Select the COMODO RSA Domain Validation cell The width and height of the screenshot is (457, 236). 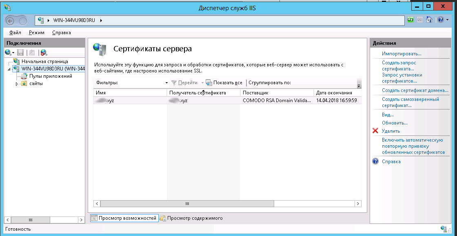coord(277,100)
